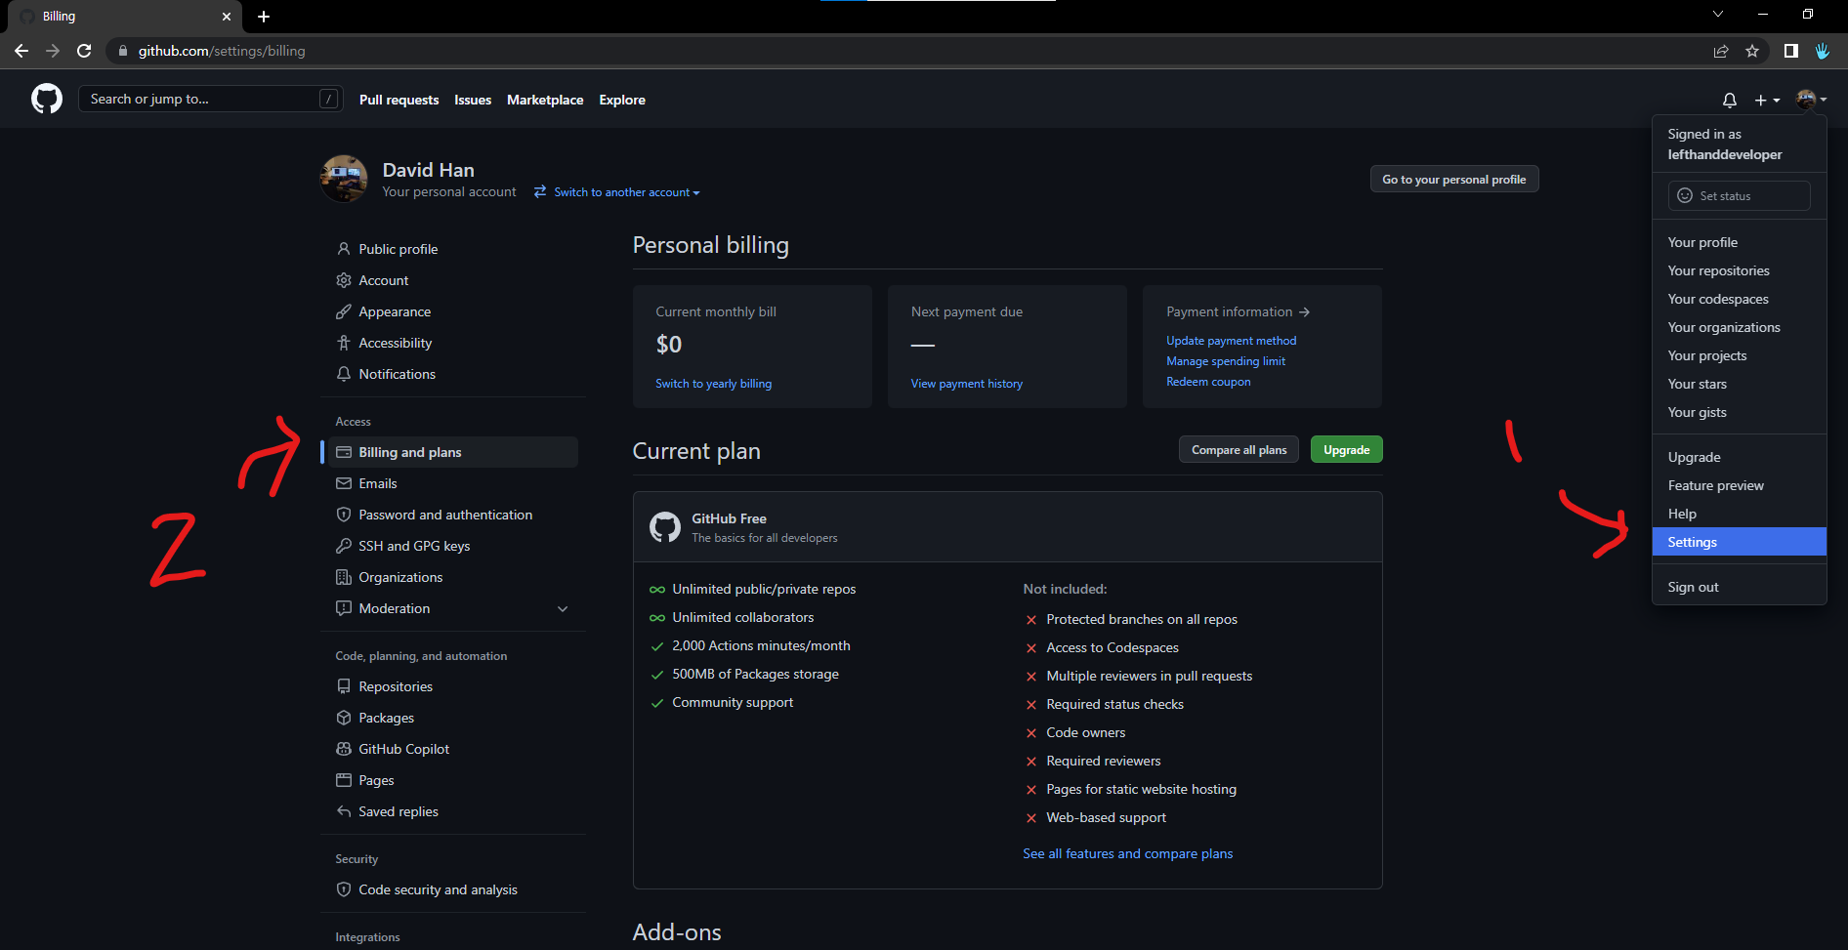The height and width of the screenshot is (950, 1848).
Task: Click the Packages box icon
Action: click(344, 718)
